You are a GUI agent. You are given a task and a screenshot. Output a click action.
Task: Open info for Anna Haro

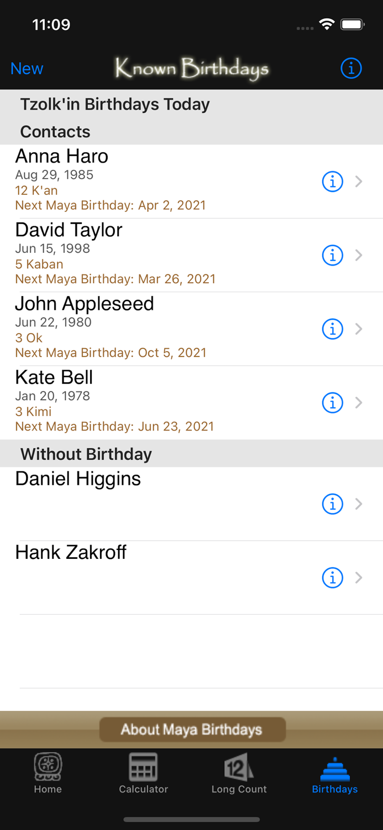(332, 181)
